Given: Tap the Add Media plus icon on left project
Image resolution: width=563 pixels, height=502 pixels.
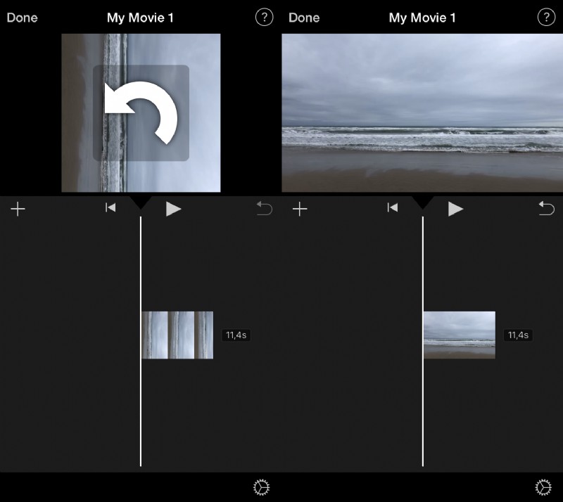Looking at the screenshot, I should click(18, 208).
